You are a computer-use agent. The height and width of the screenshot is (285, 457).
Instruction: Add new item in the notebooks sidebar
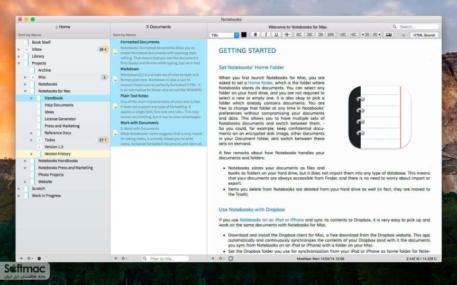coord(21,258)
